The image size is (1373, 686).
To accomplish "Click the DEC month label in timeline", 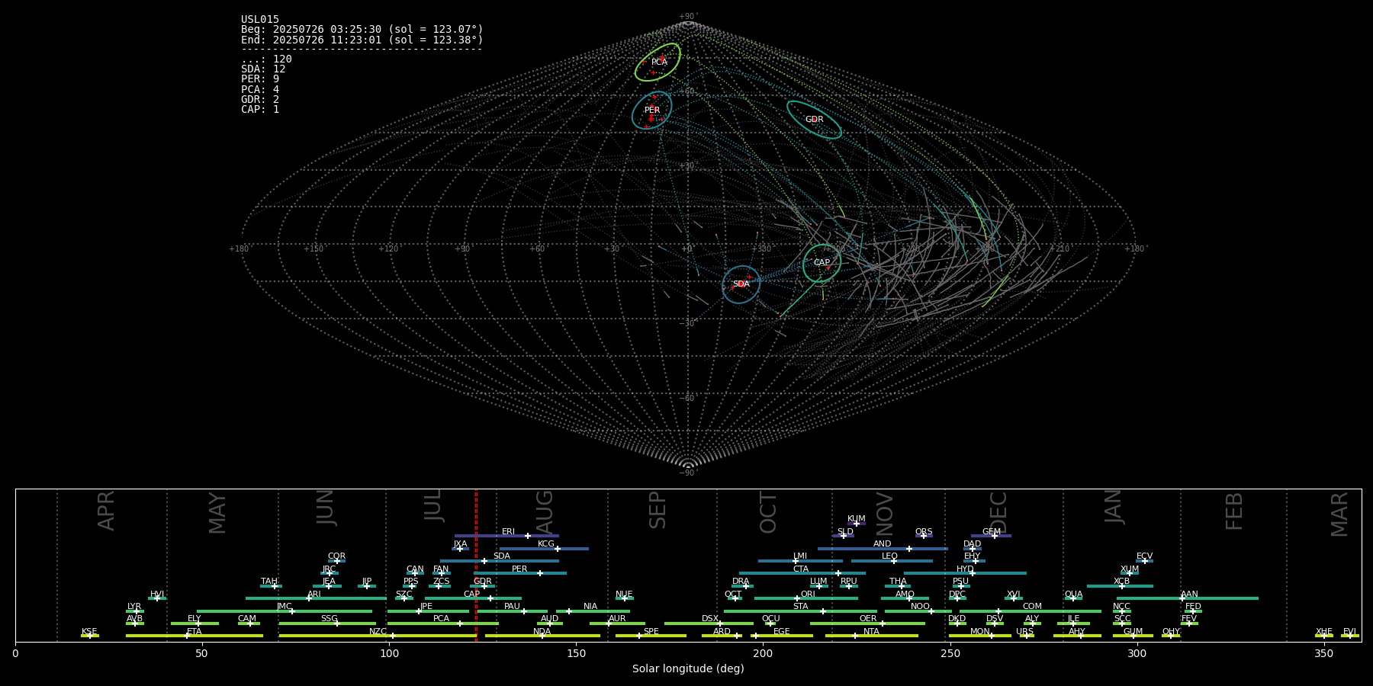I will [x=998, y=512].
